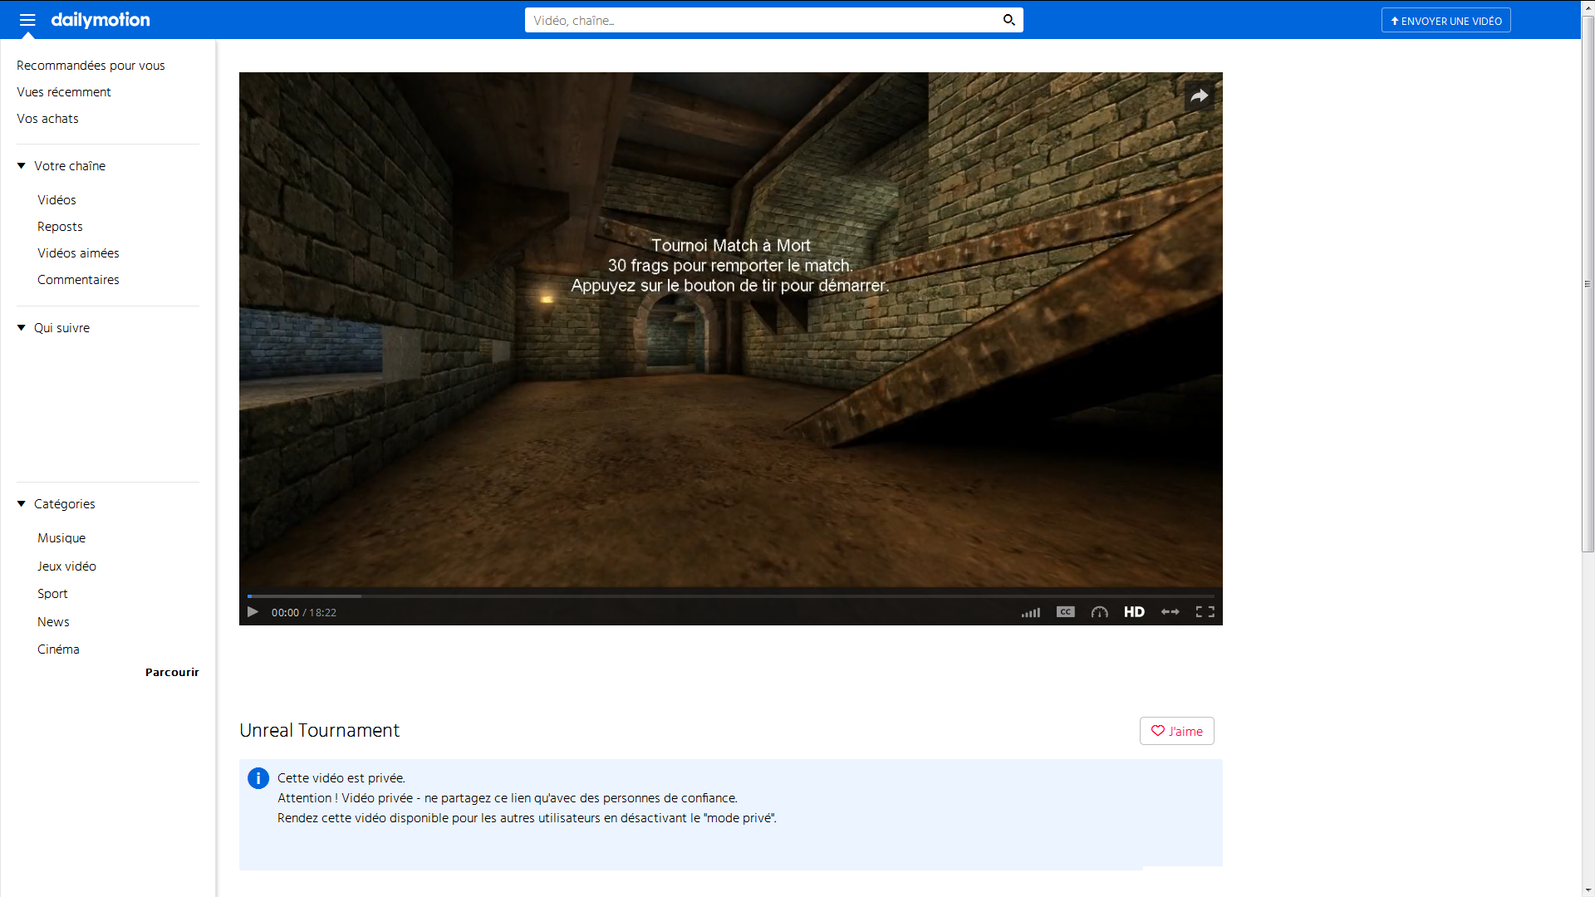Go to the Dailymotion logo homepage
The height and width of the screenshot is (897, 1595).
click(101, 20)
